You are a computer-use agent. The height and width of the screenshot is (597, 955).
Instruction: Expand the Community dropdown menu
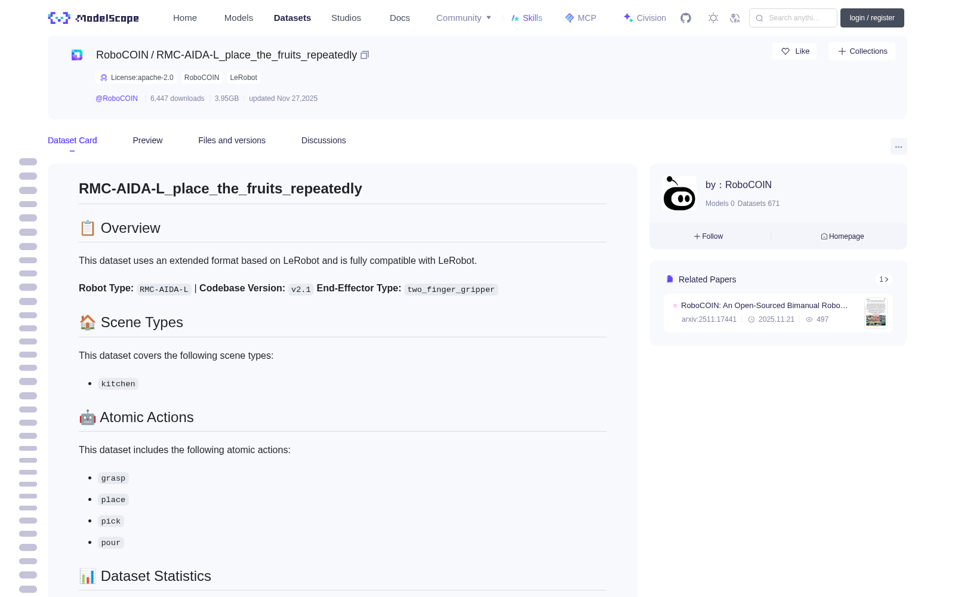464,18
